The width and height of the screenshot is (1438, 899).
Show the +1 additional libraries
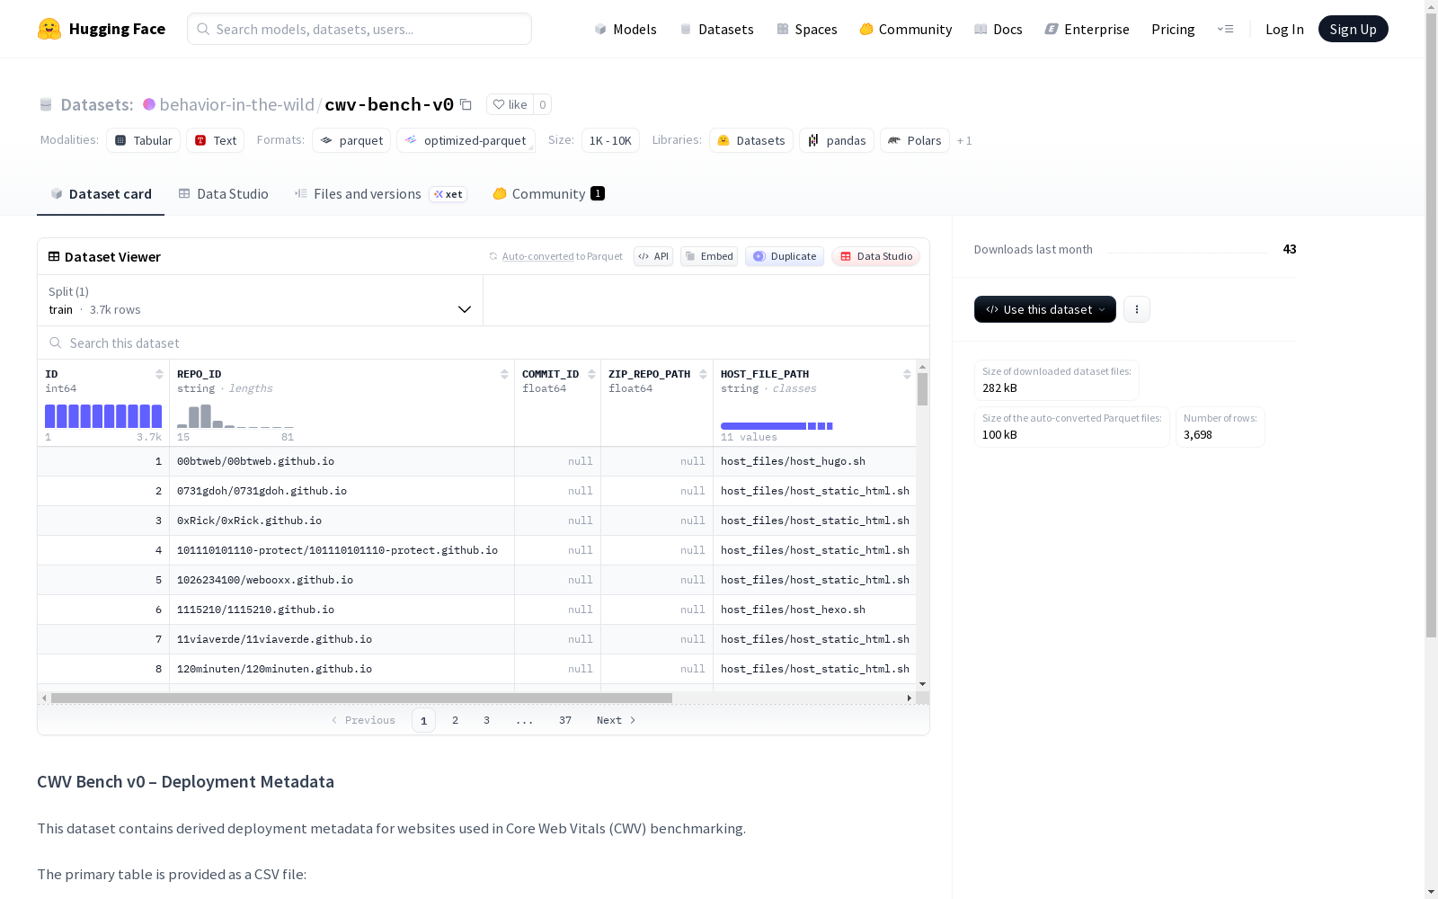pyautogui.click(x=964, y=140)
